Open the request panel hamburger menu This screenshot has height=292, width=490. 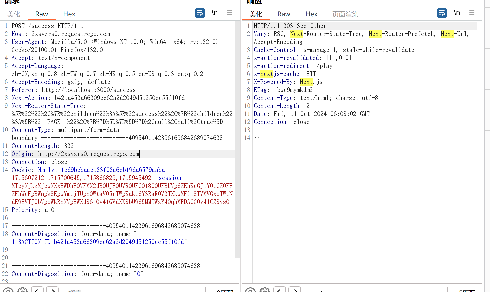point(230,13)
